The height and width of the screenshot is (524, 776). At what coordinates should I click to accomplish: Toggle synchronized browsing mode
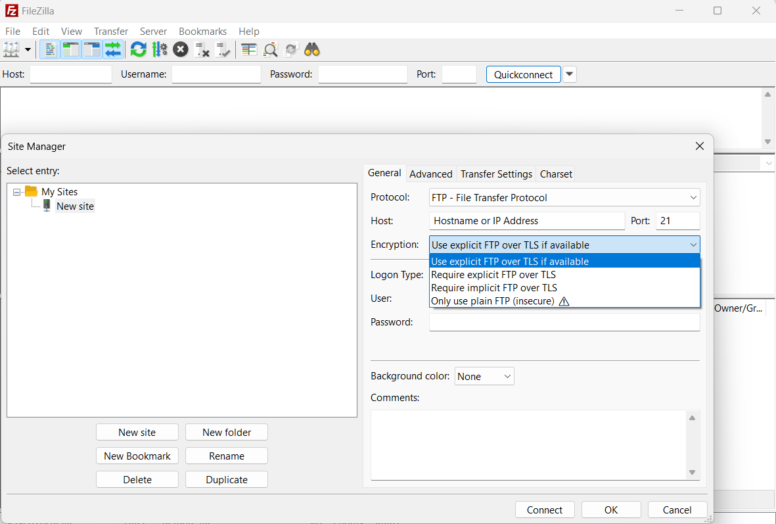[291, 49]
